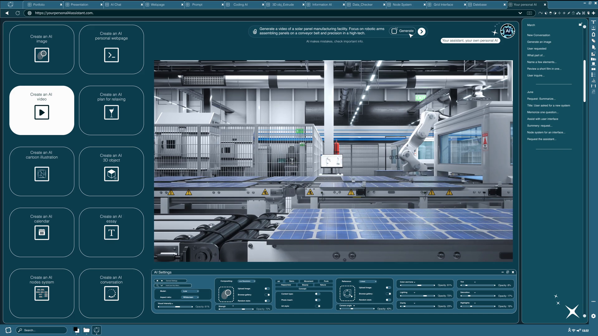Open the AI calendar icon
The image size is (598, 336).
(x=42, y=232)
